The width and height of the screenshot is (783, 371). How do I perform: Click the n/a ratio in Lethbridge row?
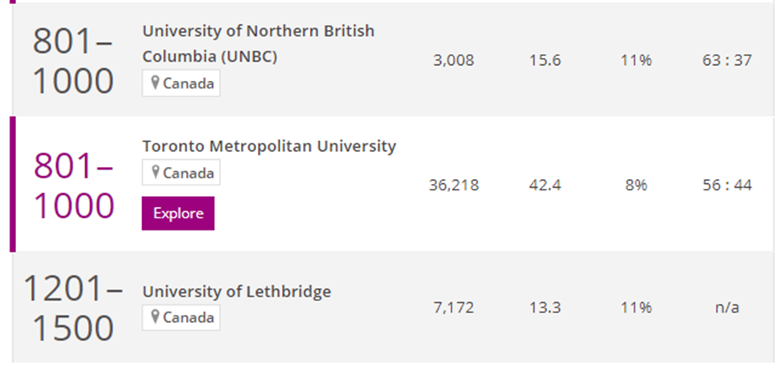click(x=726, y=308)
